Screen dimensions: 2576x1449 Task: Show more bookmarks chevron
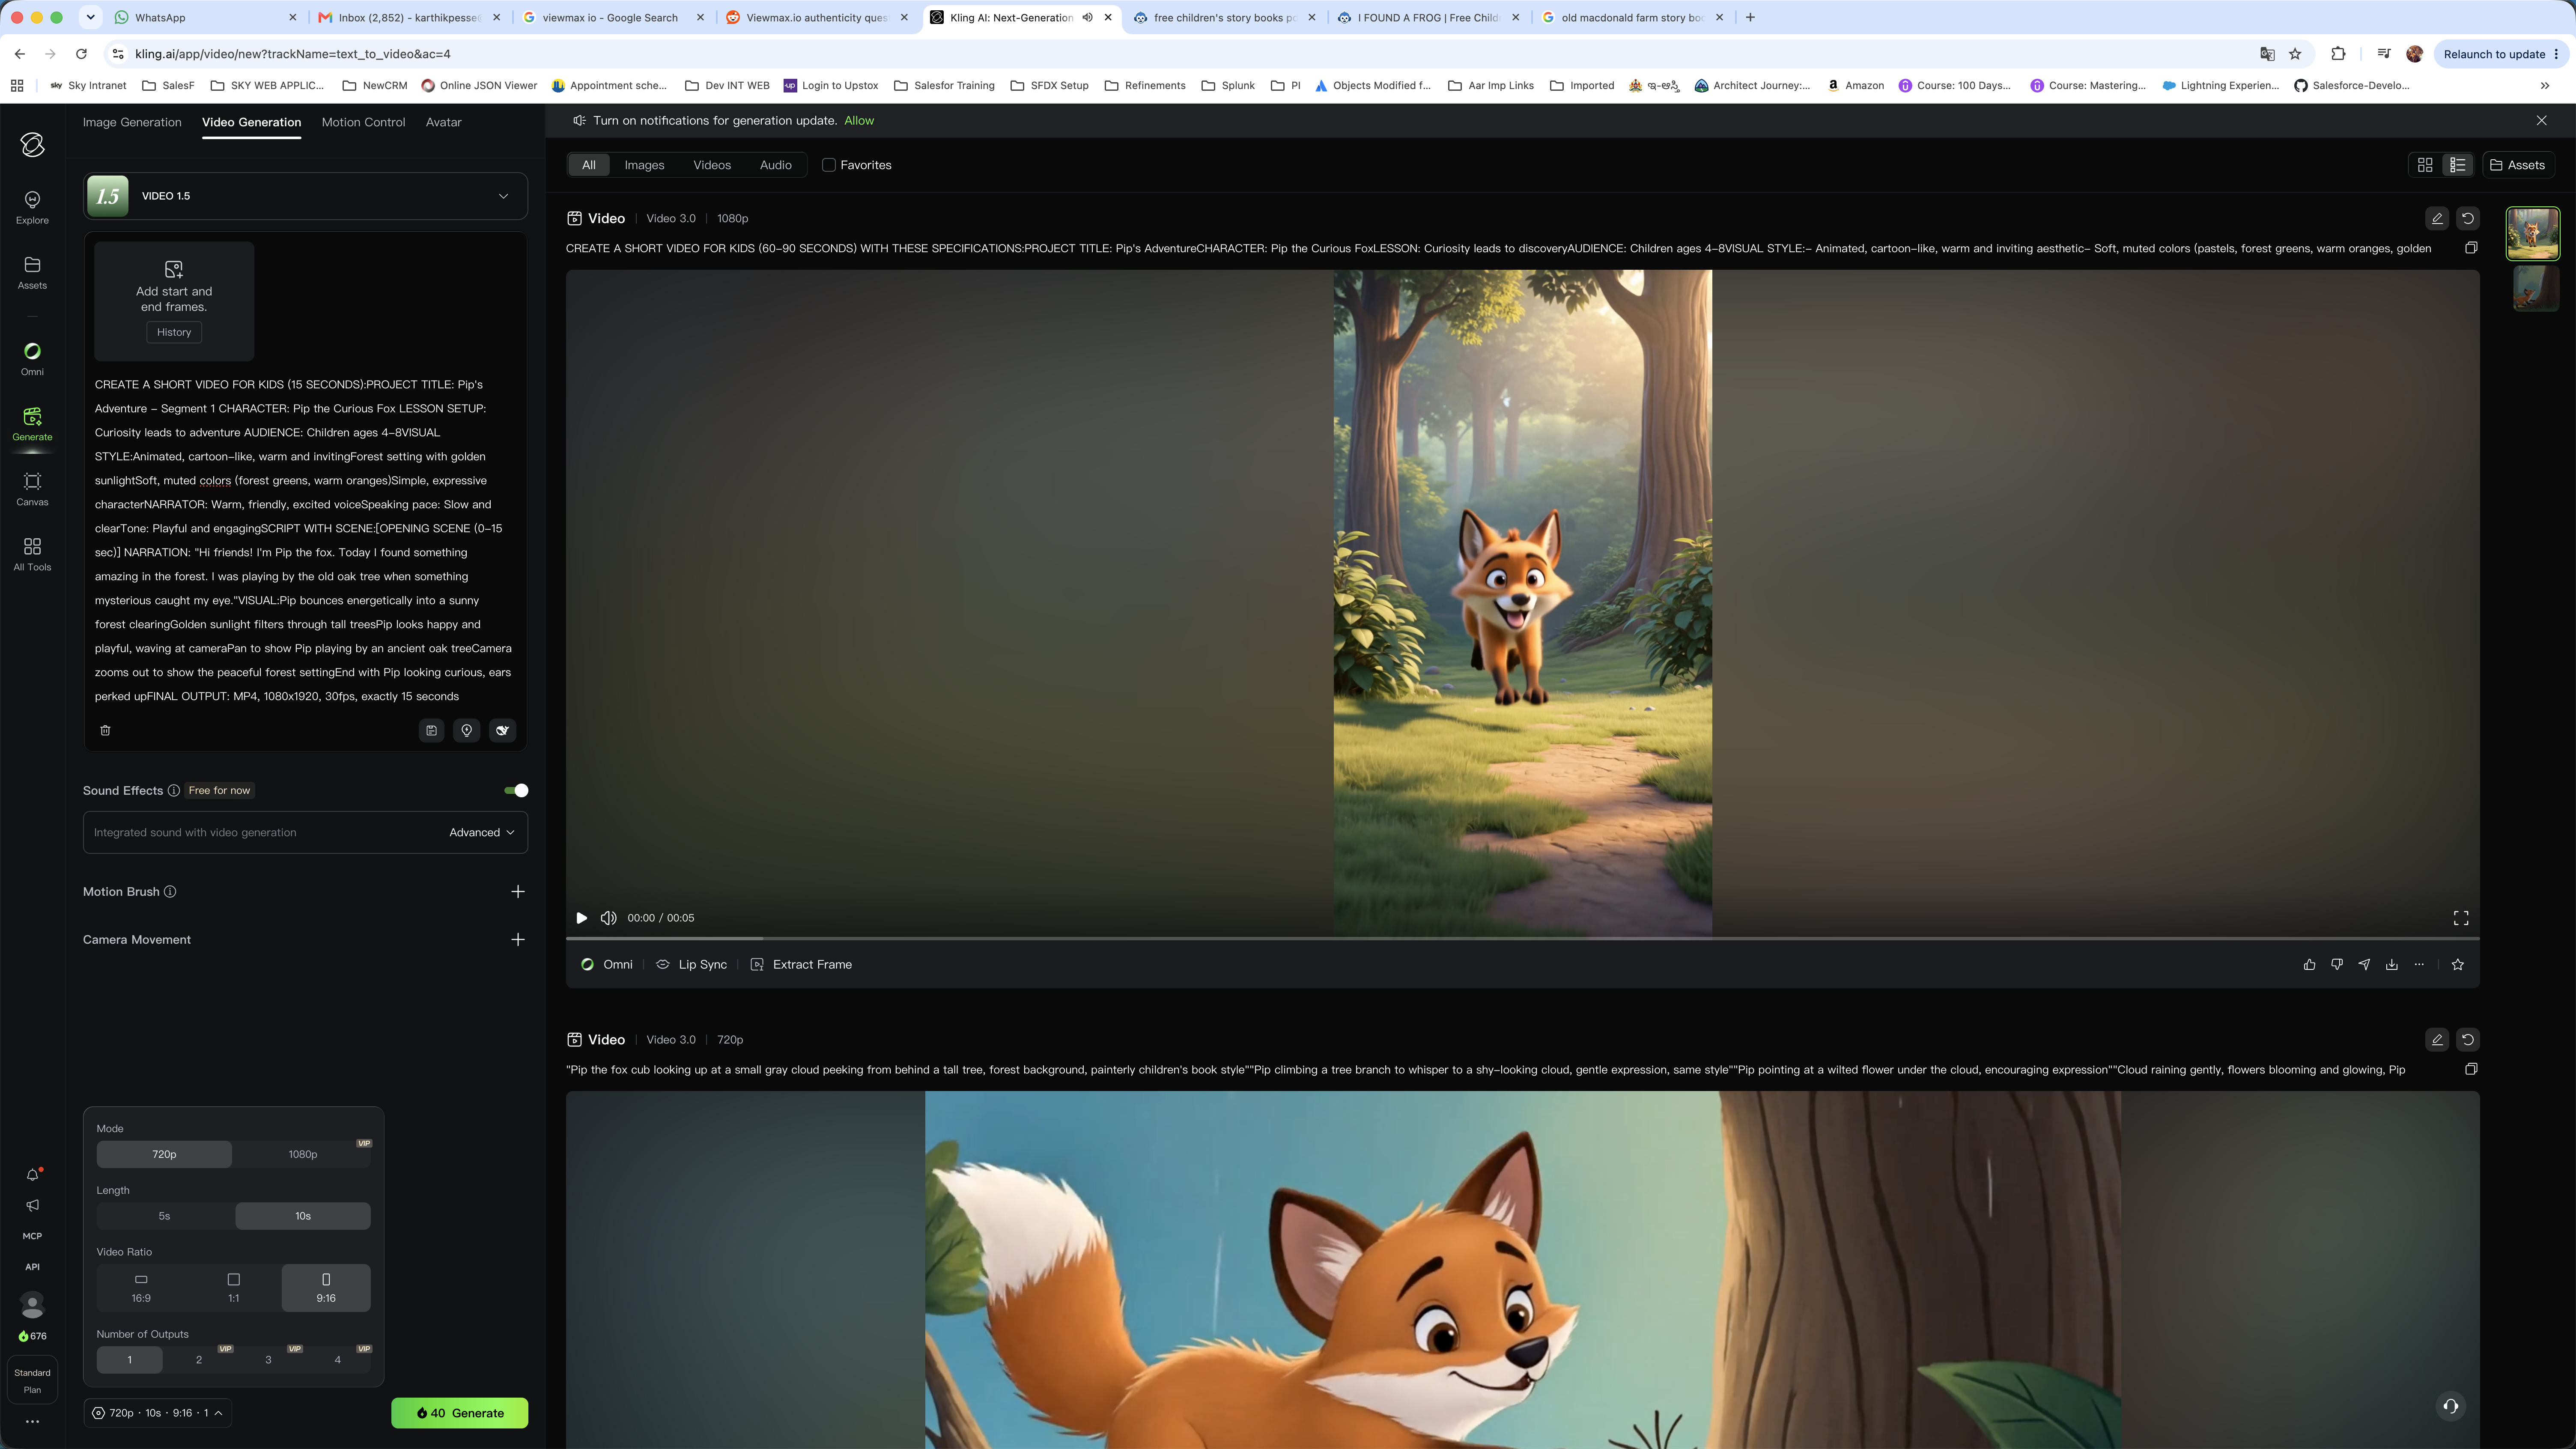click(2545, 86)
